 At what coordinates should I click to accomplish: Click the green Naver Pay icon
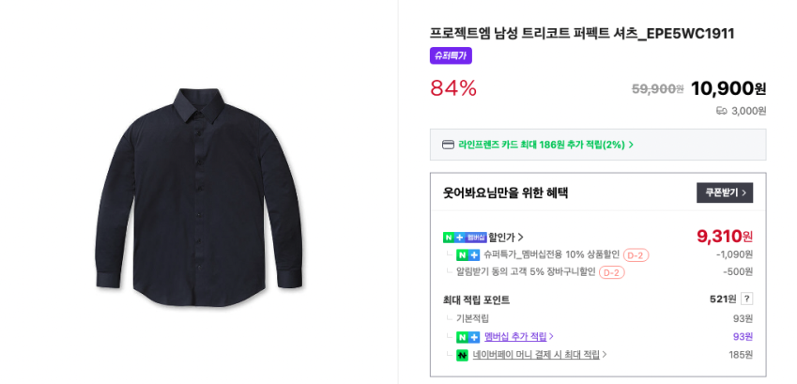click(x=462, y=355)
